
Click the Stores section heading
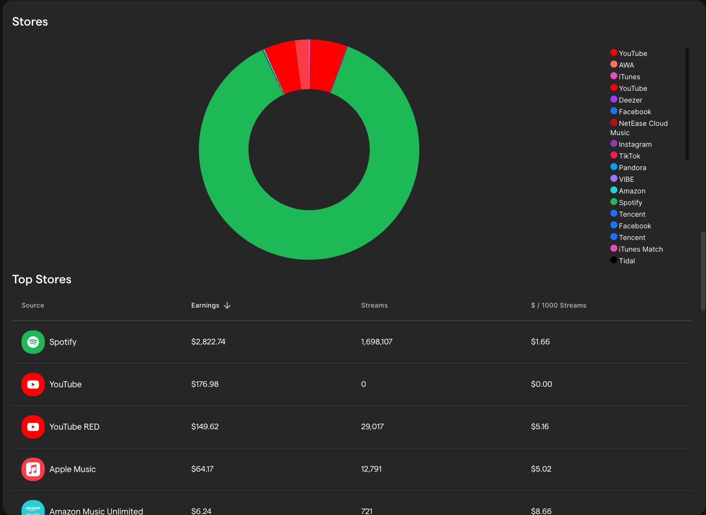[30, 21]
